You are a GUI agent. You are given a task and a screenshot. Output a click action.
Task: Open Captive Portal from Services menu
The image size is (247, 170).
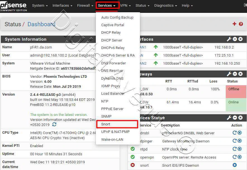coord(118,25)
